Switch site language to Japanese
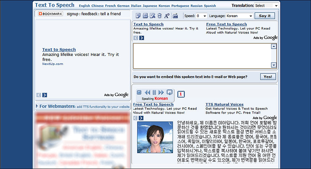This screenshot has width=311, height=169. coord(150,6)
